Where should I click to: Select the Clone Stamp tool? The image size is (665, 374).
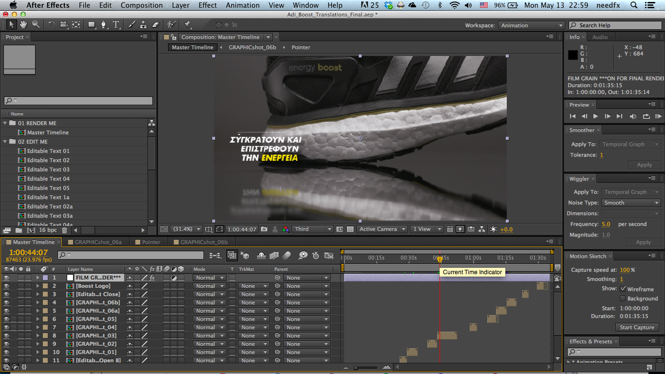144,24
